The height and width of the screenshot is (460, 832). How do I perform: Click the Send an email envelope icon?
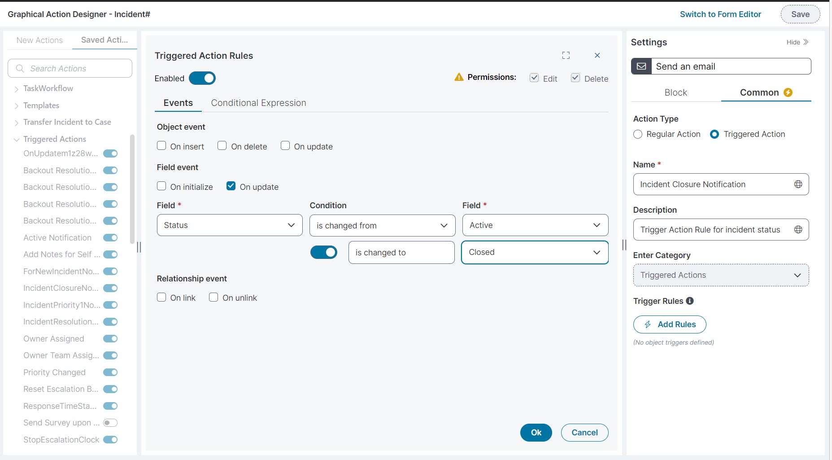[641, 66]
